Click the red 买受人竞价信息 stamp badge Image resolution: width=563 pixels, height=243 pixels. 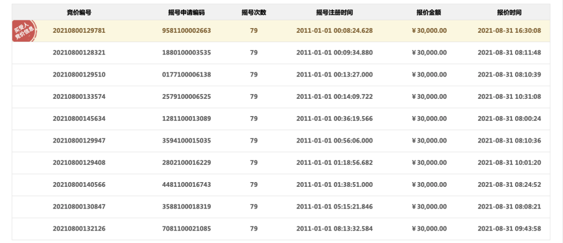pos(24,31)
